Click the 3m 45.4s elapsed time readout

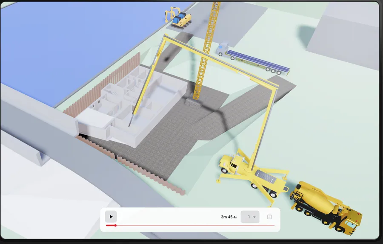click(x=229, y=217)
